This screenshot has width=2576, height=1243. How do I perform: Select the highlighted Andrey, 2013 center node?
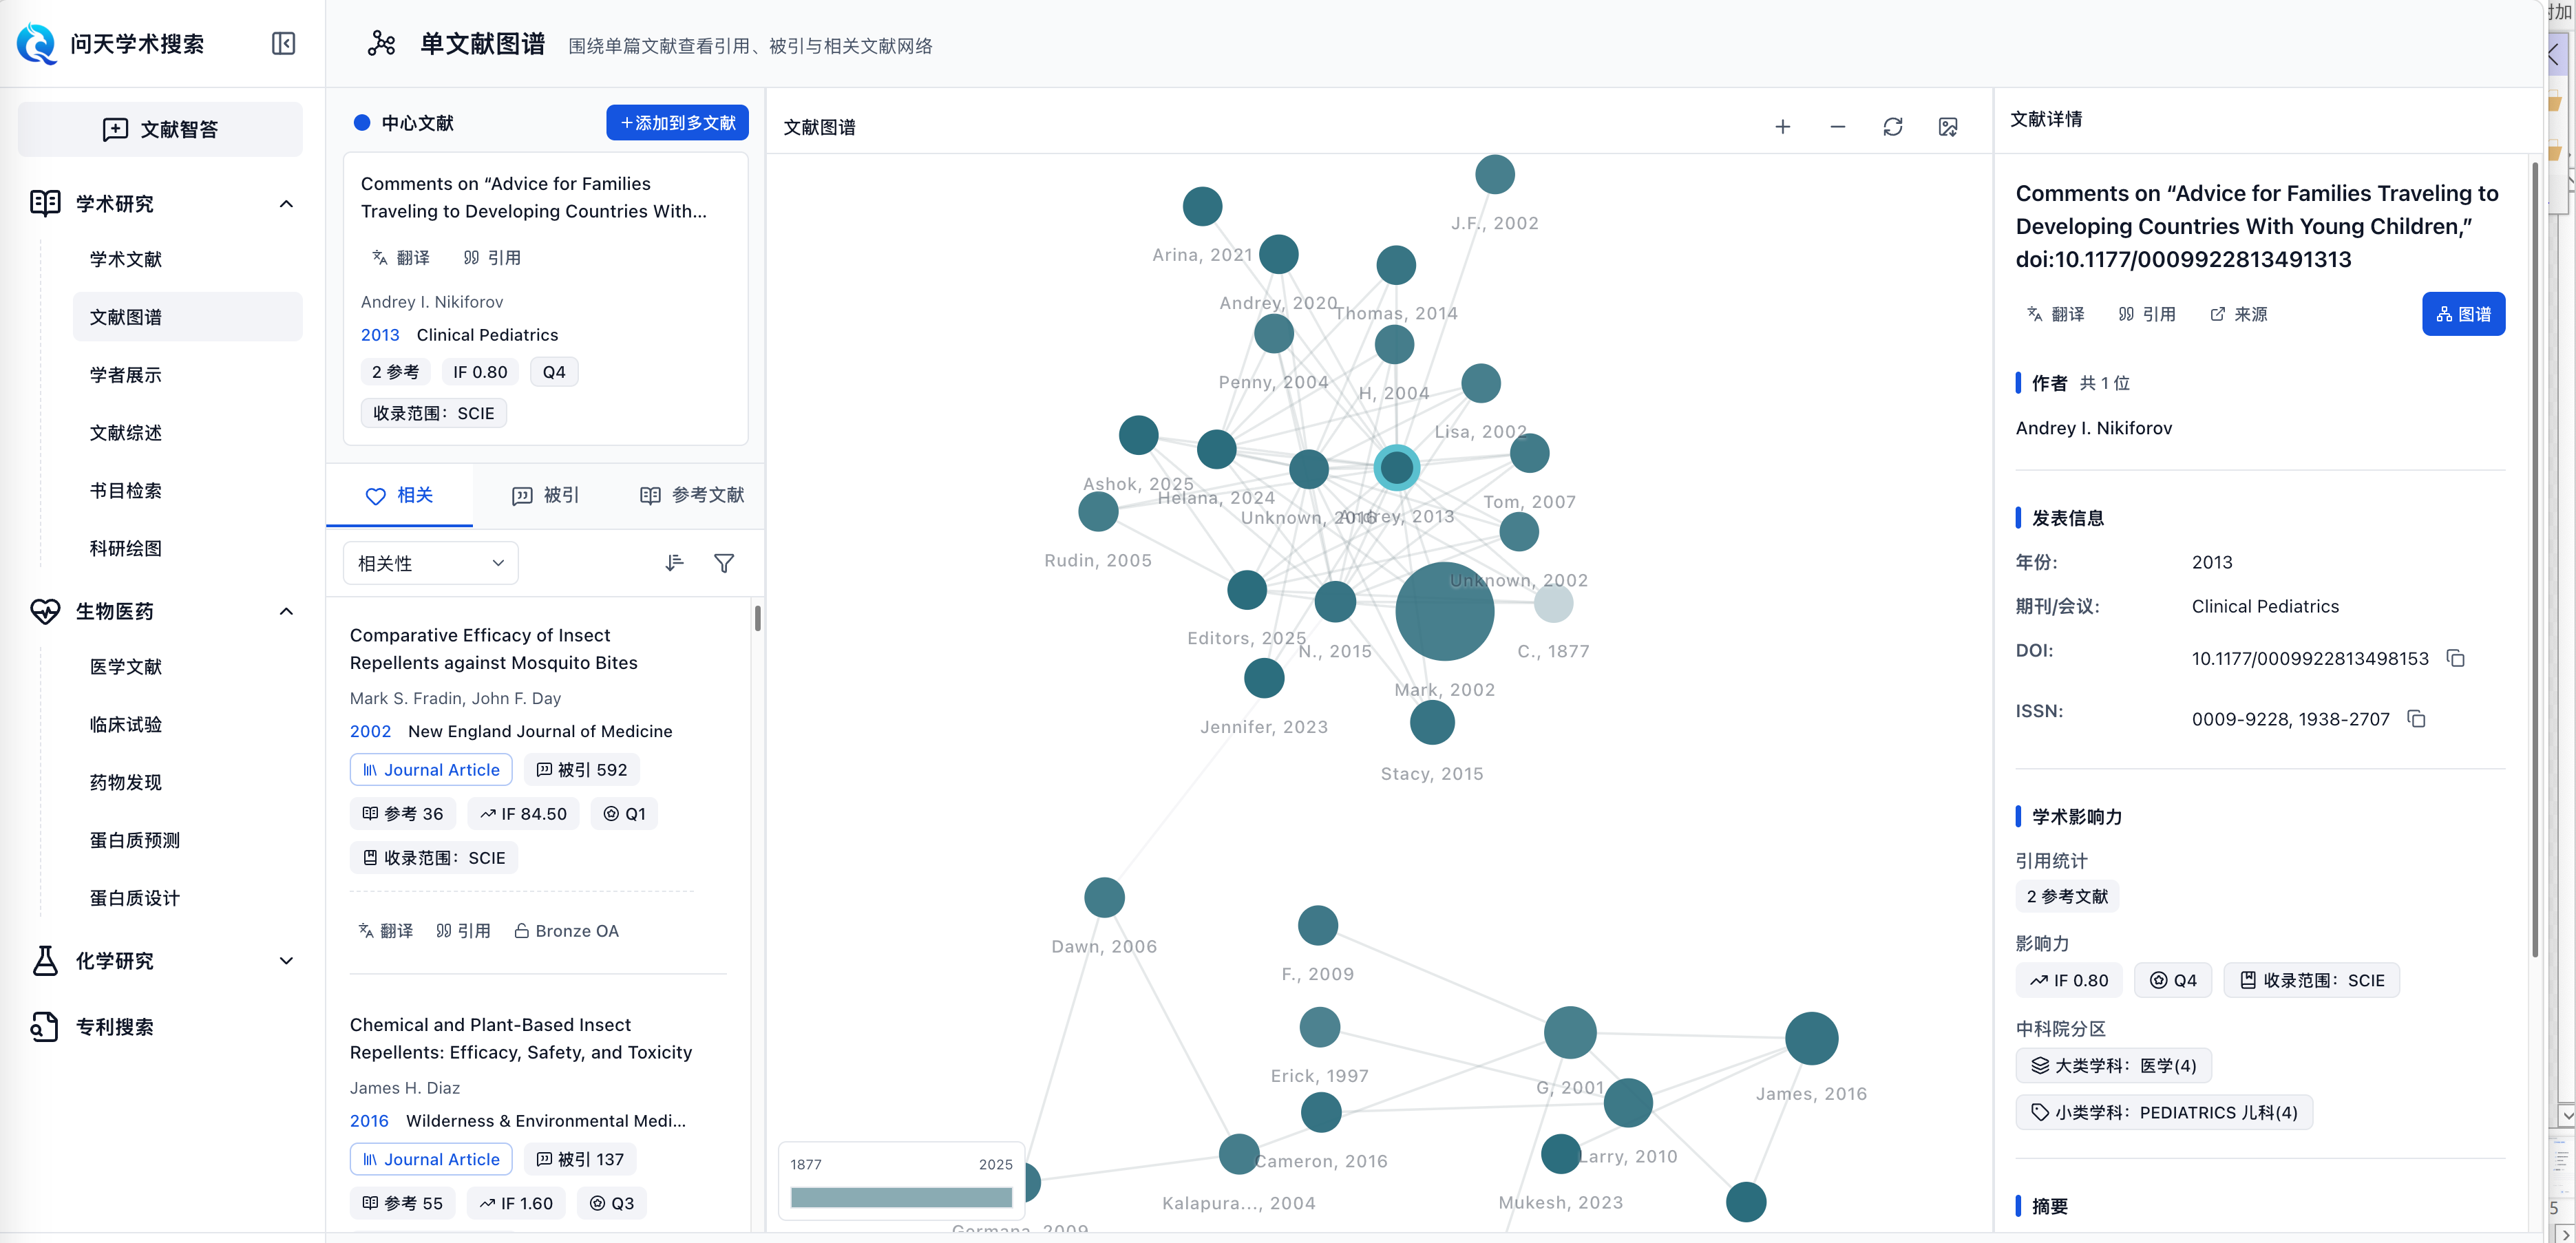tap(1396, 467)
